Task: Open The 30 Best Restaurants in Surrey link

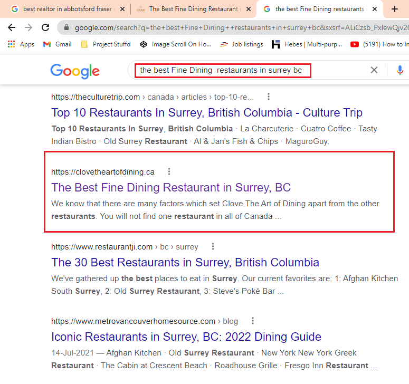Action: [x=185, y=262]
